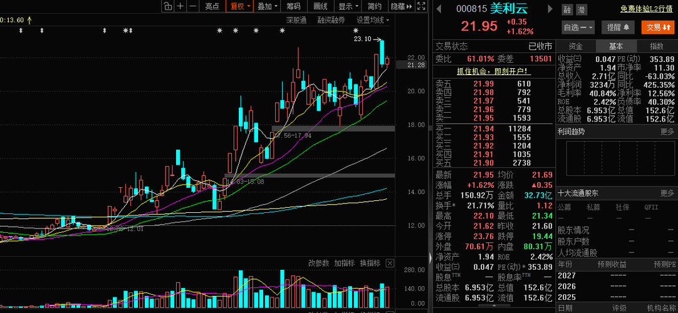Screen dimensions: 678x313
Task: Click the 23.10 high price label on chart
Action: [x=362, y=39]
